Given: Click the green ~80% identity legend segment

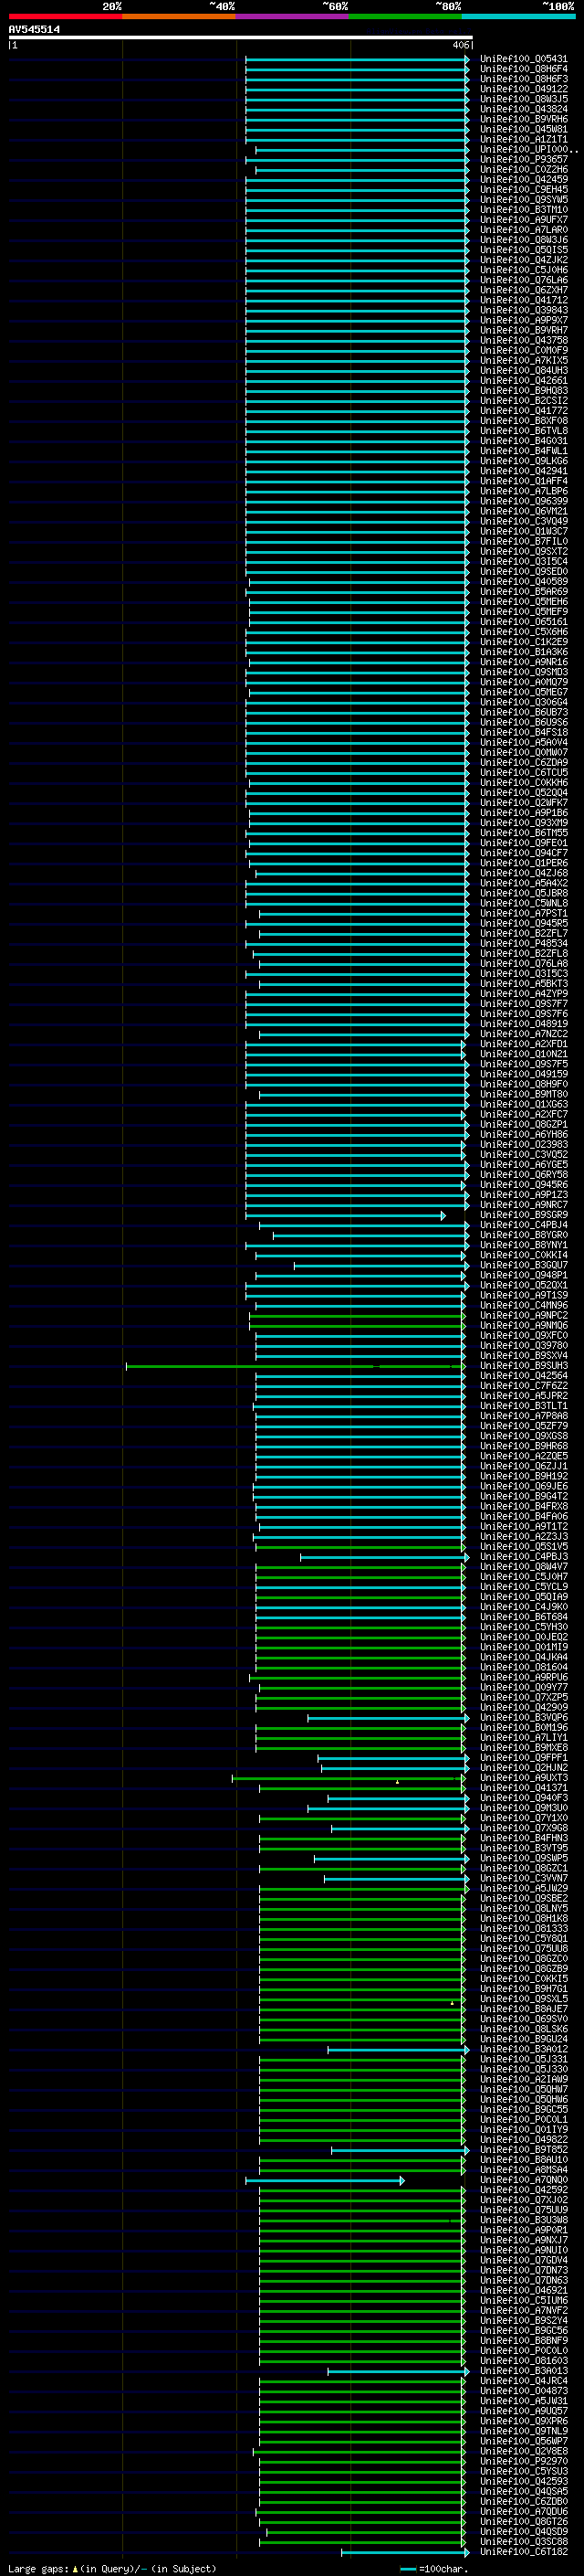Looking at the screenshot, I should pyautogui.click(x=405, y=16).
